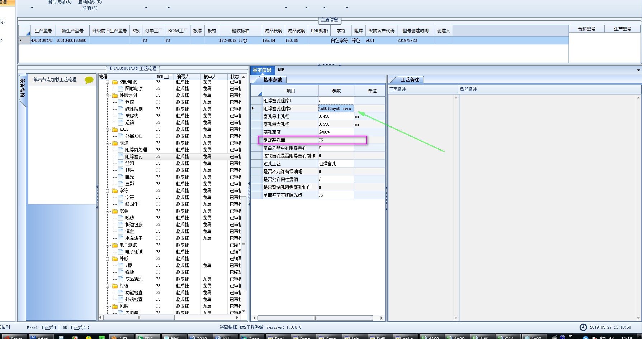
Task: Click the 塞孔最小孔径 value 0.450
Action: point(336,116)
